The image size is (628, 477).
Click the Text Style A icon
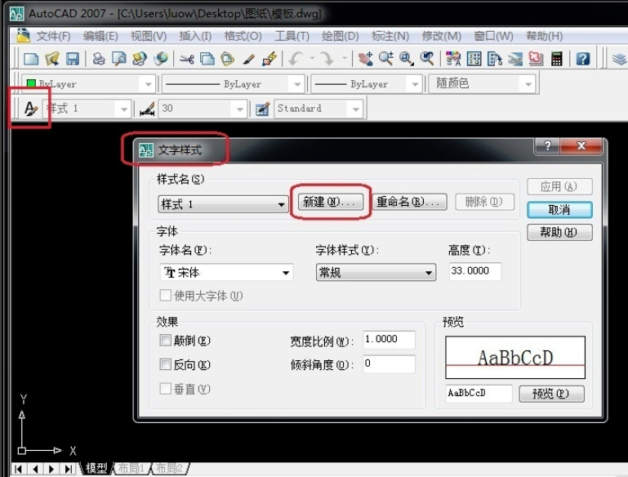point(30,109)
